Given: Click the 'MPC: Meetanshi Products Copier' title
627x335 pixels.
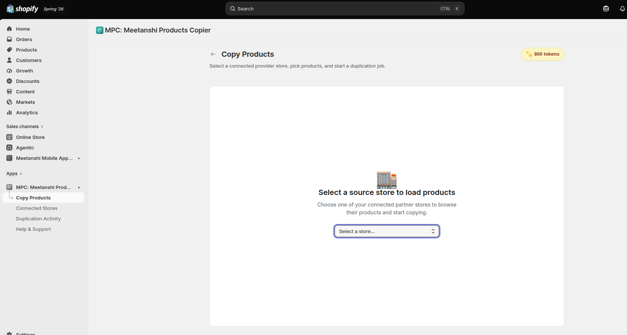Looking at the screenshot, I should pos(158,30).
